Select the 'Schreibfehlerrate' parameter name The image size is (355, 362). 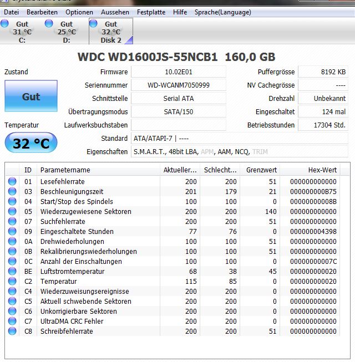pos(67,331)
